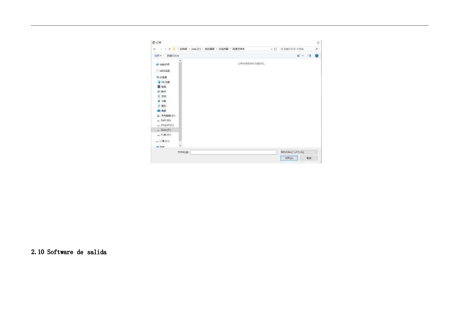Click the 取消 cancel button

tap(309, 158)
